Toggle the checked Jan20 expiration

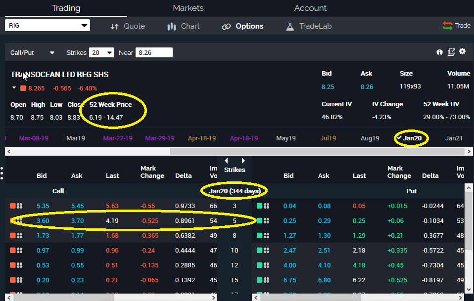409,138
